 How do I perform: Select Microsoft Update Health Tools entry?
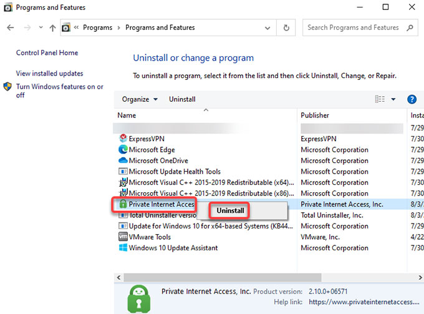pos(175,172)
